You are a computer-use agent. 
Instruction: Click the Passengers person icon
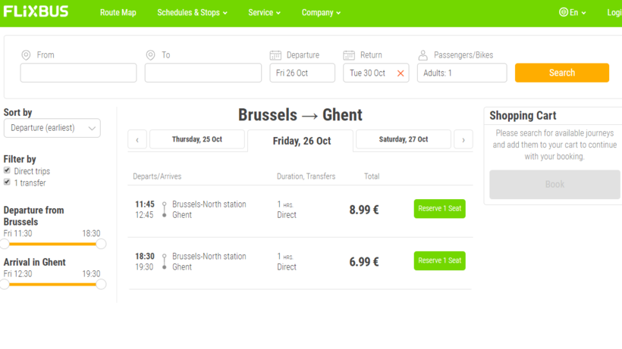coord(423,55)
